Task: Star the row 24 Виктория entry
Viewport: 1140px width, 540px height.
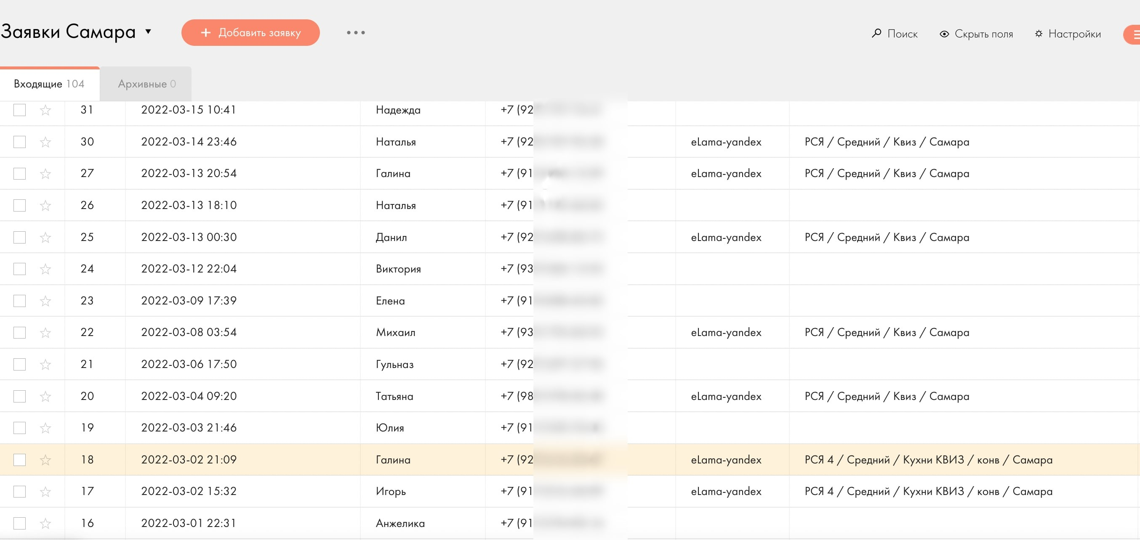Action: click(45, 269)
